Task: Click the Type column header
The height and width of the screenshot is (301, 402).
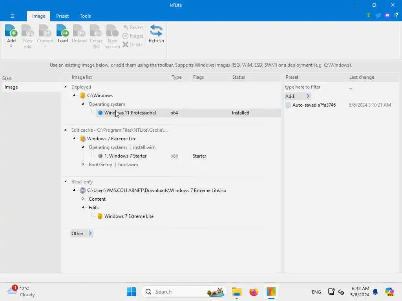Action: pos(176,77)
